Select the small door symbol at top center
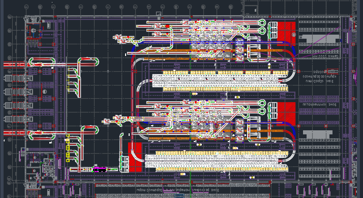363x198 pixels. pyautogui.click(x=159, y=14)
